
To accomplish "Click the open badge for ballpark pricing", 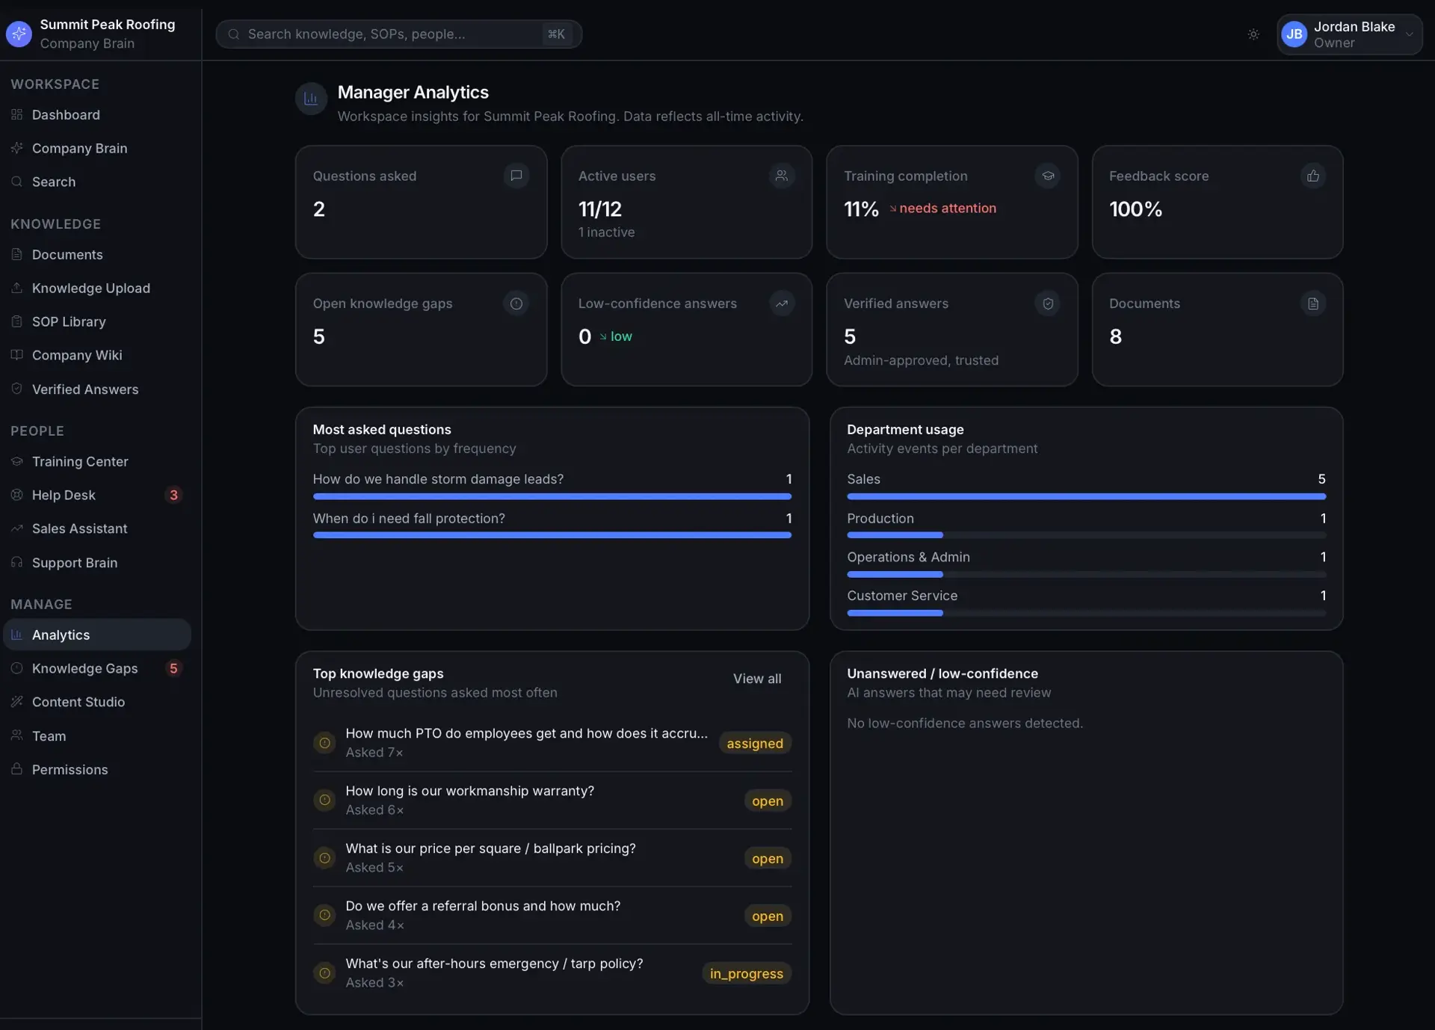I will point(768,858).
